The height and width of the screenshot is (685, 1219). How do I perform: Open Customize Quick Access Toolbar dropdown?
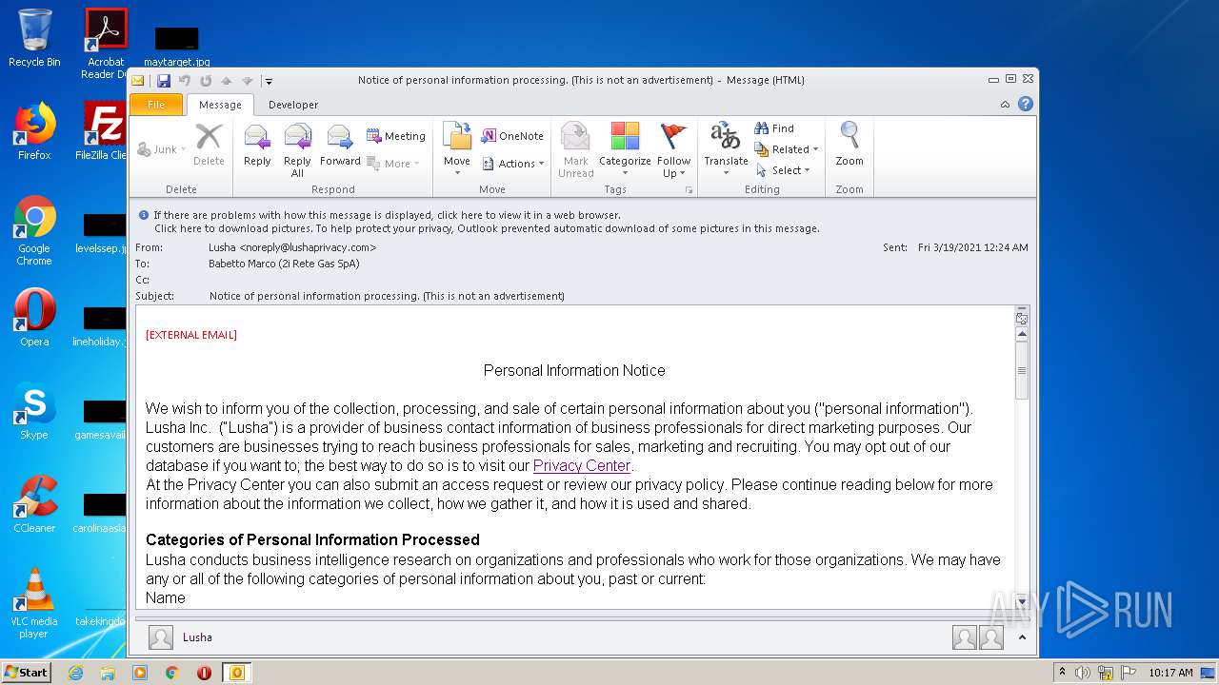coord(270,81)
